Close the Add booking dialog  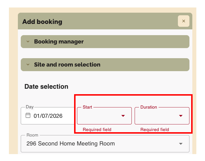click(x=183, y=21)
